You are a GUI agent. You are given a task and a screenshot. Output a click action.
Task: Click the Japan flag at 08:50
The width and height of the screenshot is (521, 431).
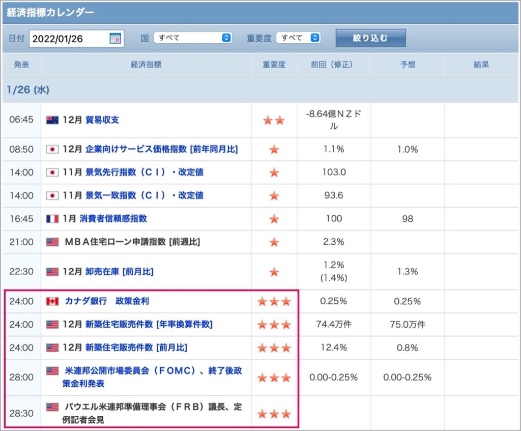coord(52,149)
